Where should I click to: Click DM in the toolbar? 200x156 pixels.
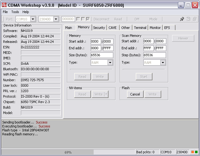tap(137, 19)
